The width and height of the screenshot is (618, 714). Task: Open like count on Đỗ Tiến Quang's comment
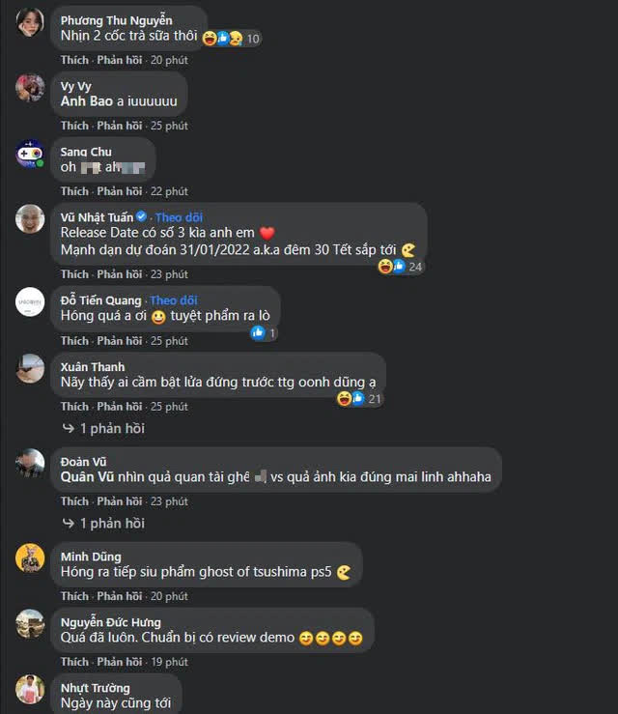click(x=263, y=333)
